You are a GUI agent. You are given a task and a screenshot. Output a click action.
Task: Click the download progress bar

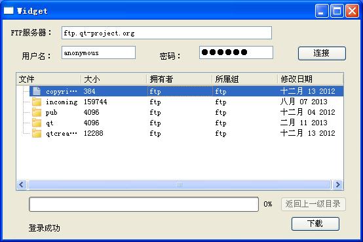click(x=143, y=204)
